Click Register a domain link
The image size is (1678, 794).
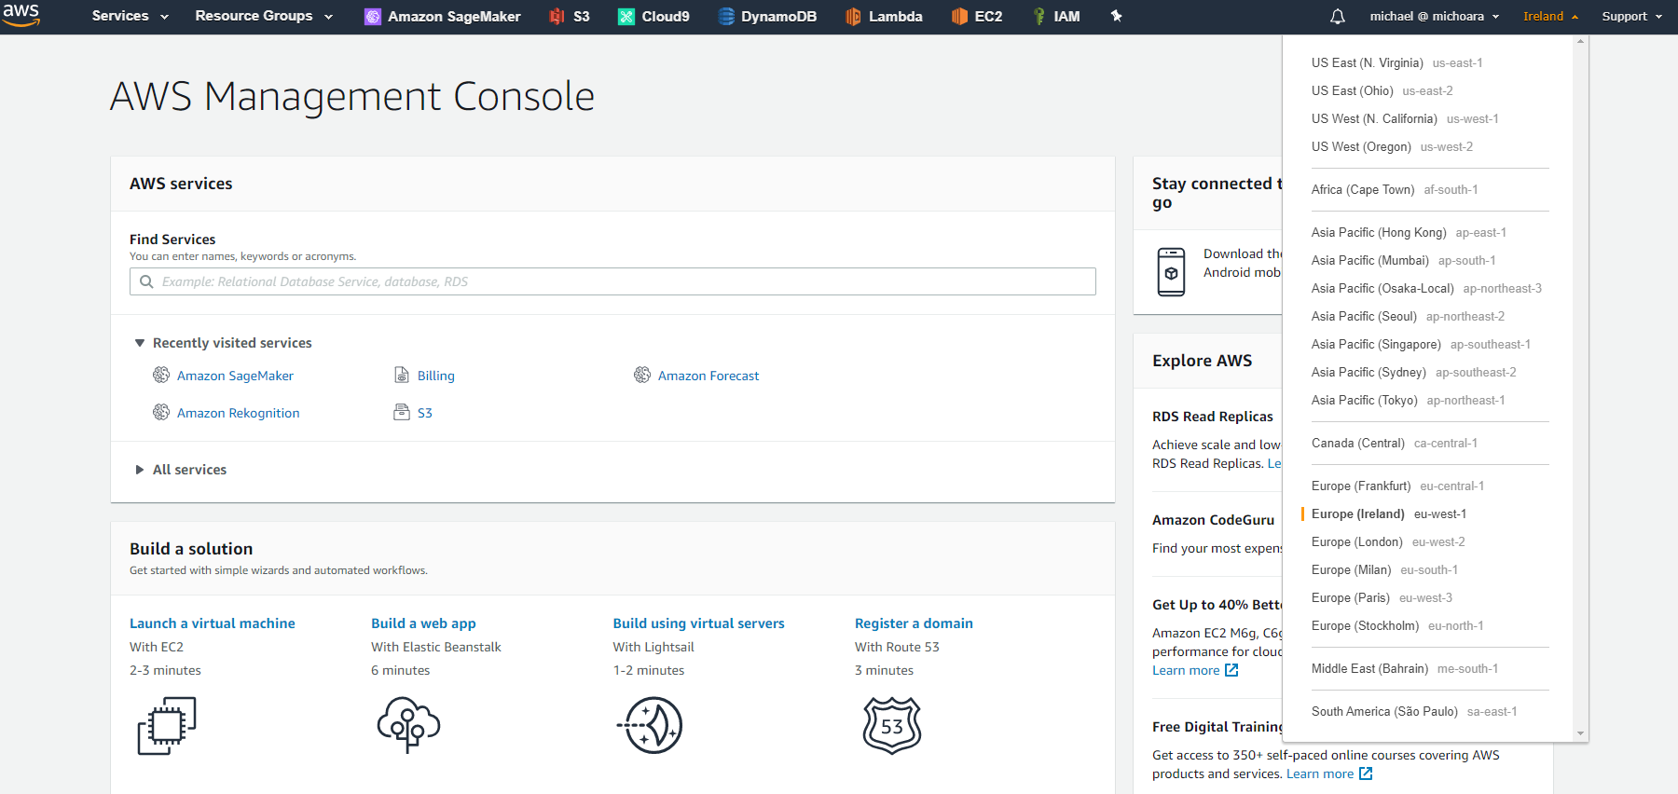pos(914,623)
